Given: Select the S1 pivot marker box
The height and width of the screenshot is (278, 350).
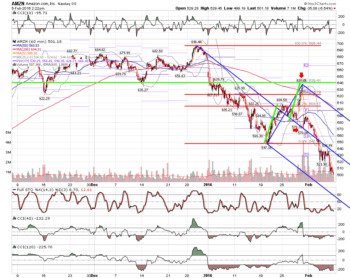Looking at the screenshot, I should (306, 136).
